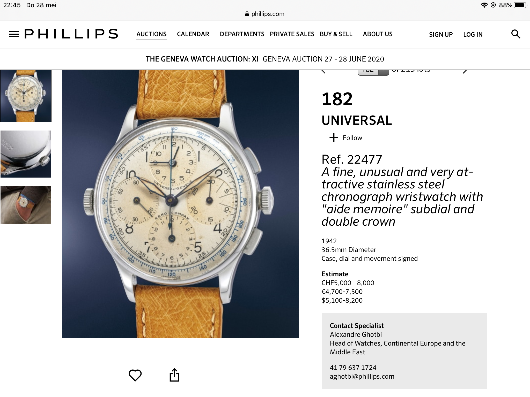Select the wrist shot thumbnail
The height and width of the screenshot is (397, 530).
(x=26, y=205)
